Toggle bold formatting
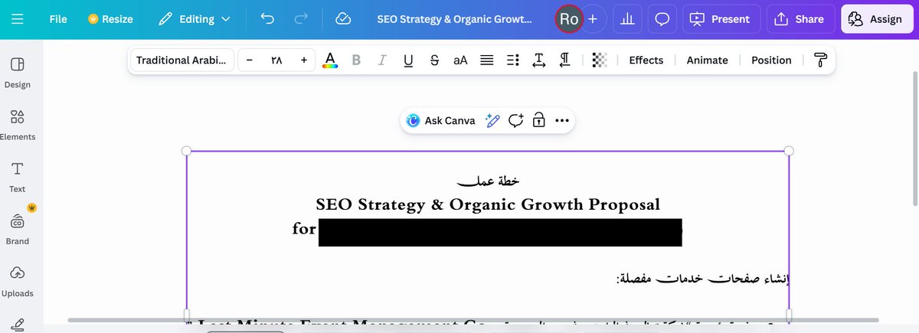Image resolution: width=919 pixels, height=333 pixels. click(356, 60)
